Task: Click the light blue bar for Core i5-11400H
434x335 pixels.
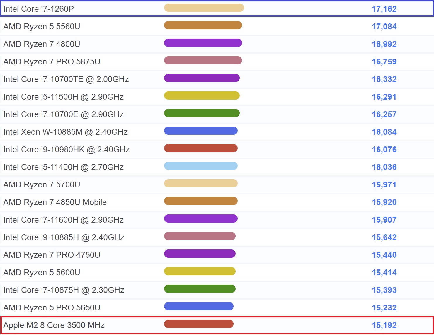Action: pyautogui.click(x=201, y=166)
